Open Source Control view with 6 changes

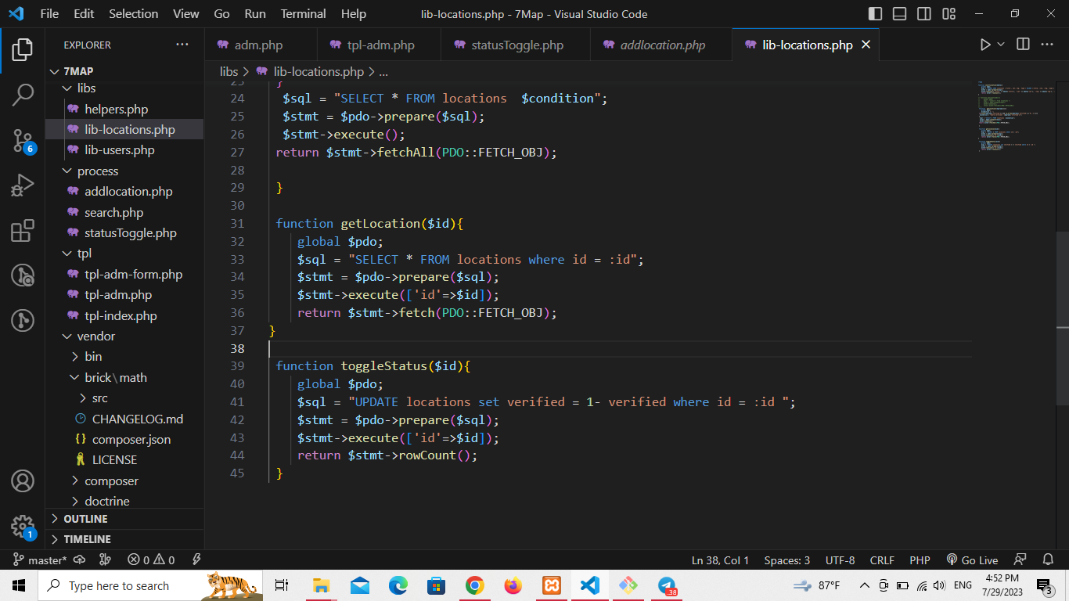tap(23, 141)
